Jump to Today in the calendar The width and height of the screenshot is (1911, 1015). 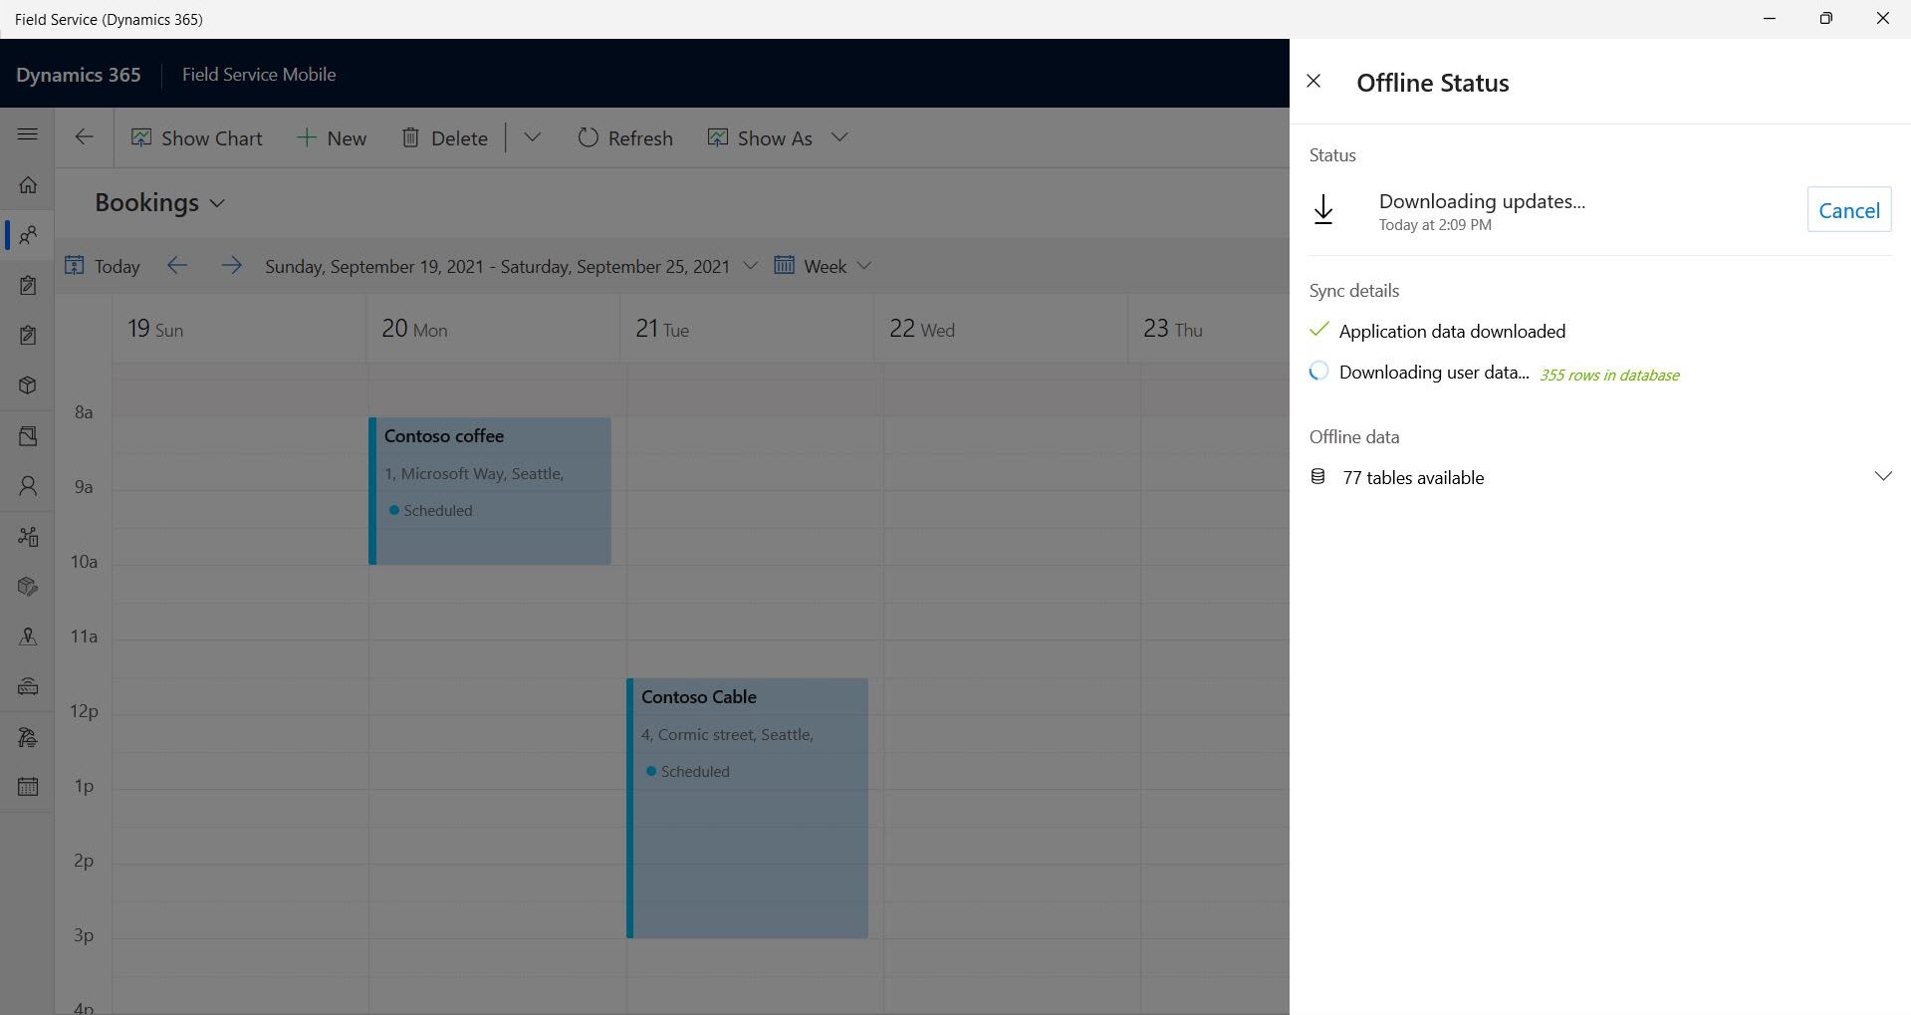(x=103, y=266)
